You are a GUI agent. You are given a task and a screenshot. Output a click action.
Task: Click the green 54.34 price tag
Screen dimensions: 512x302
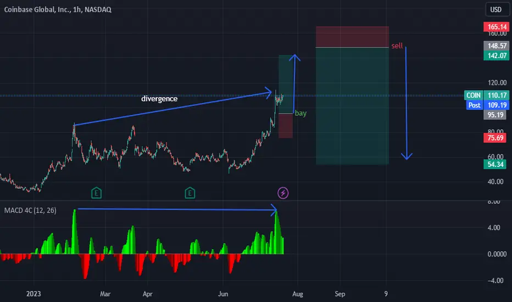[496, 164]
